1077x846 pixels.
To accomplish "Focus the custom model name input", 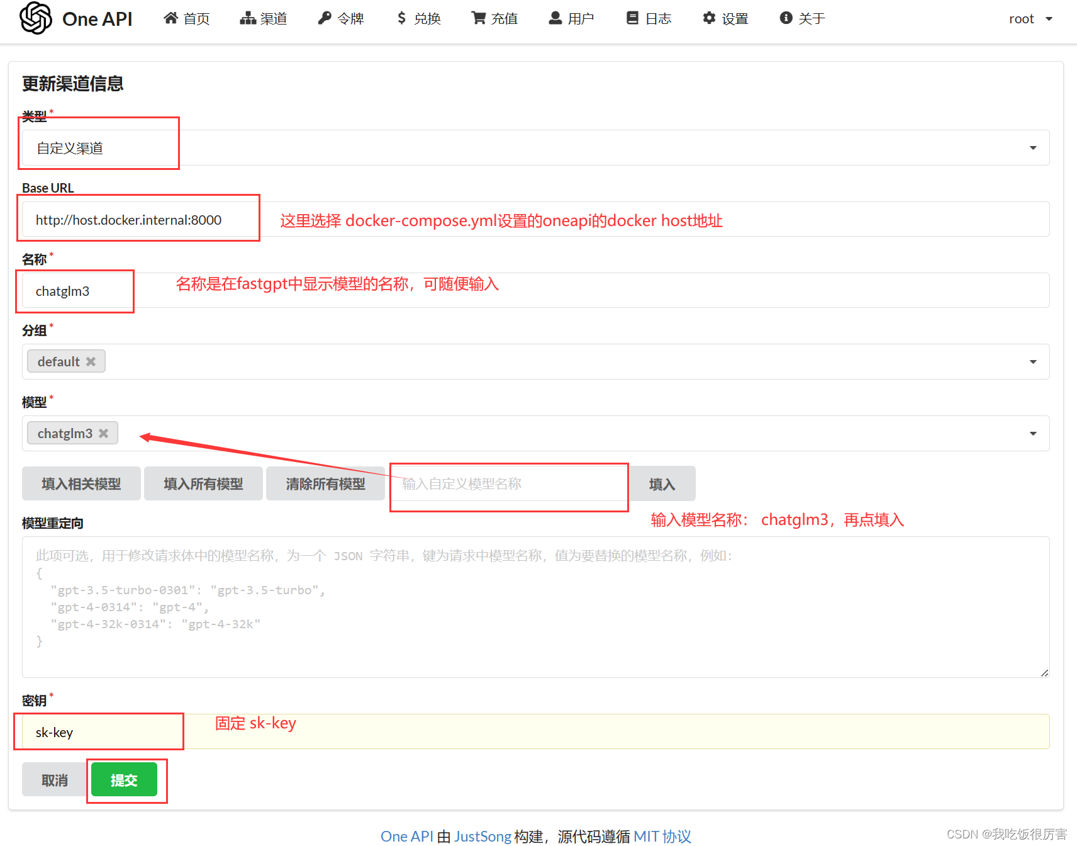I will 510,483.
